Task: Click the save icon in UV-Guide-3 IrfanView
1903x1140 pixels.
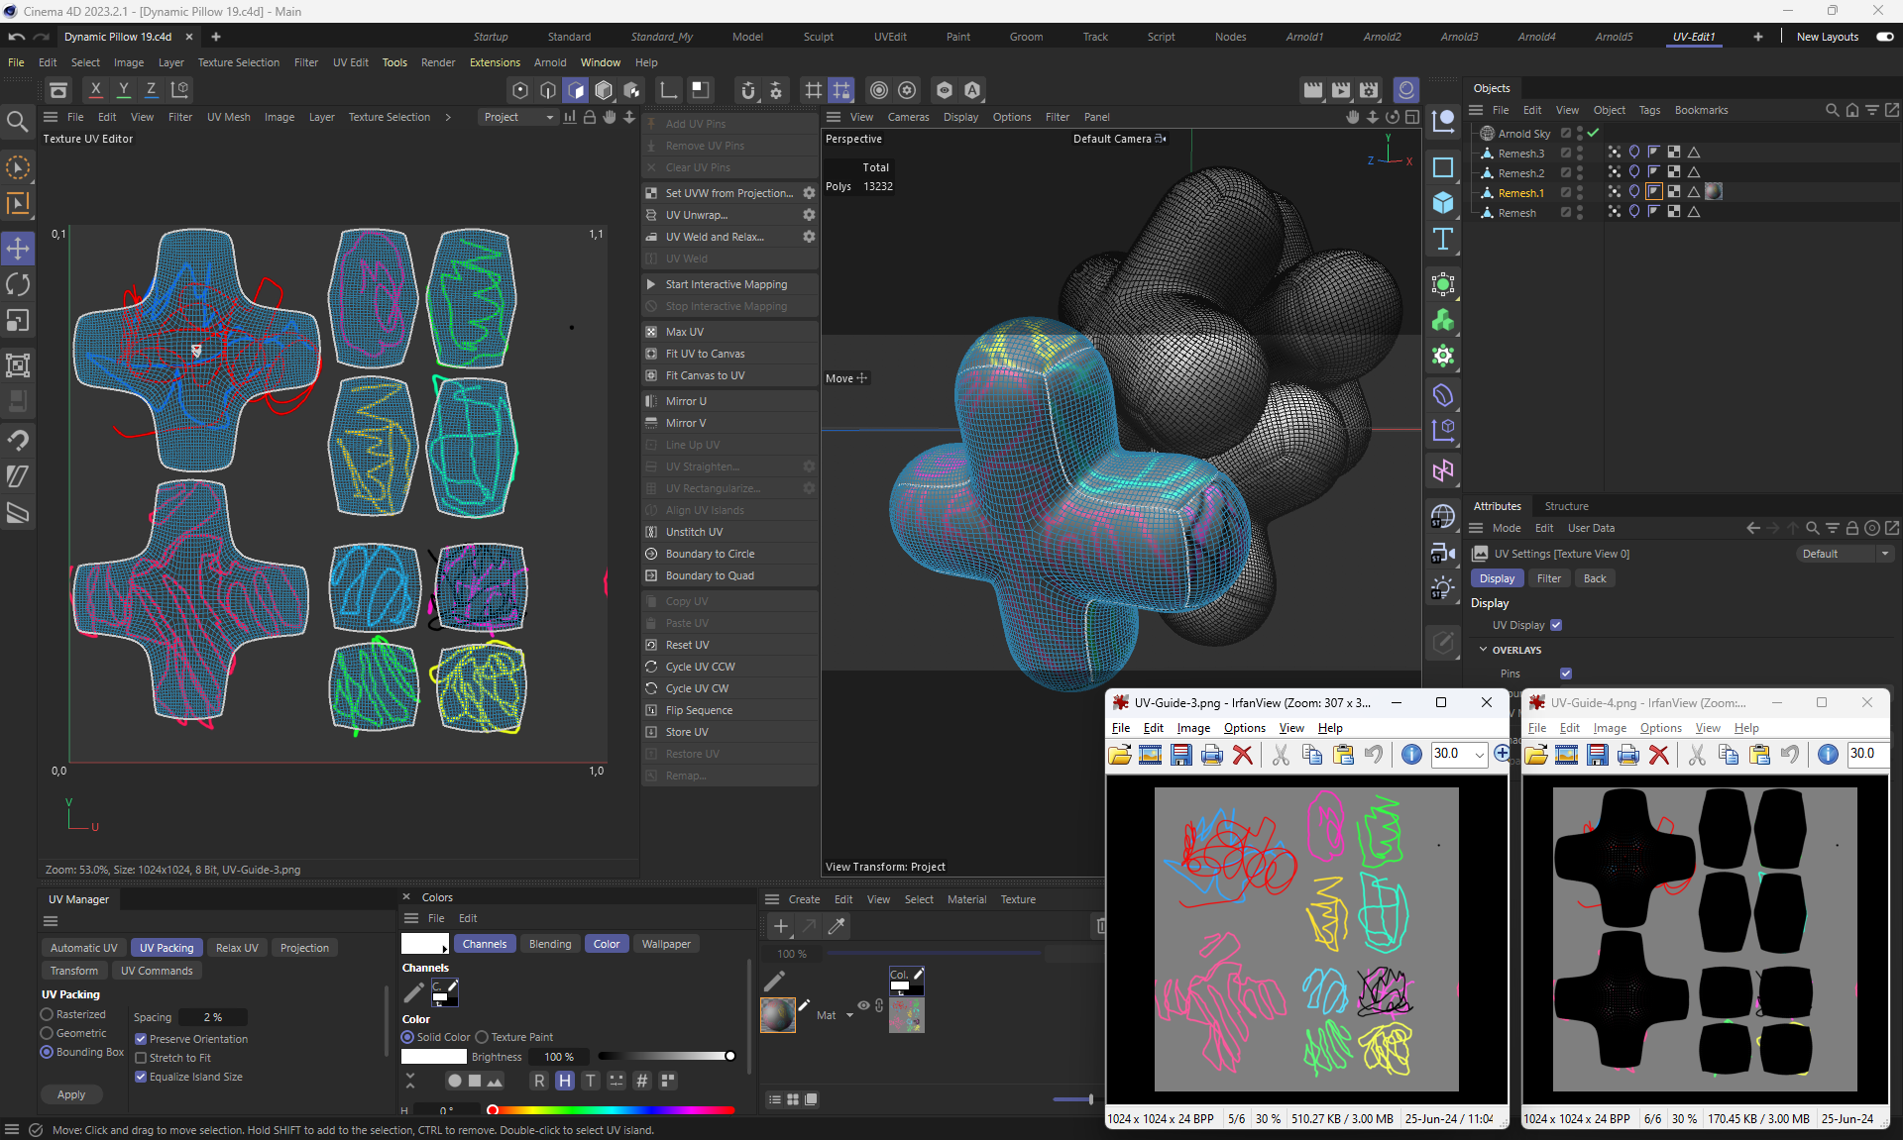Action: coord(1180,755)
